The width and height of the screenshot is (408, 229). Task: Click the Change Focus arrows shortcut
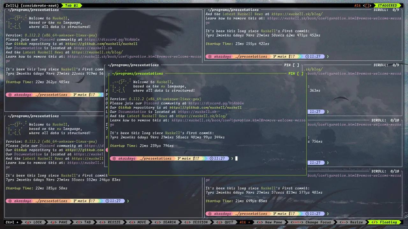pos(310,222)
